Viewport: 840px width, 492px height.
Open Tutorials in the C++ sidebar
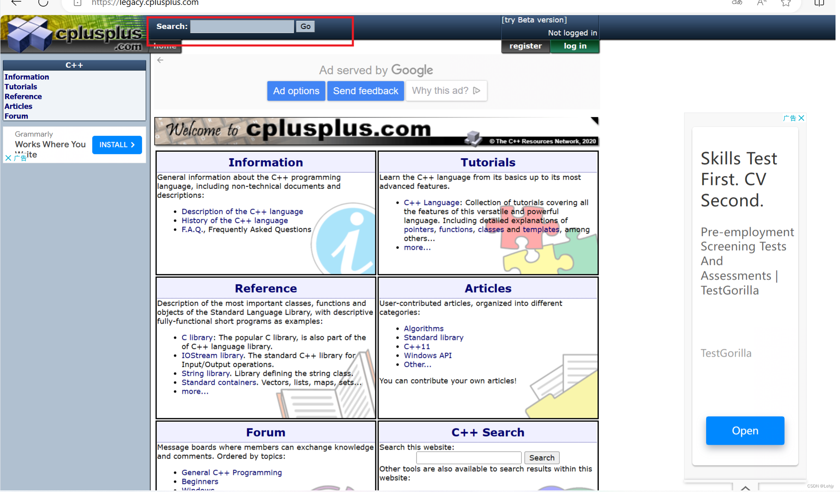pos(21,87)
